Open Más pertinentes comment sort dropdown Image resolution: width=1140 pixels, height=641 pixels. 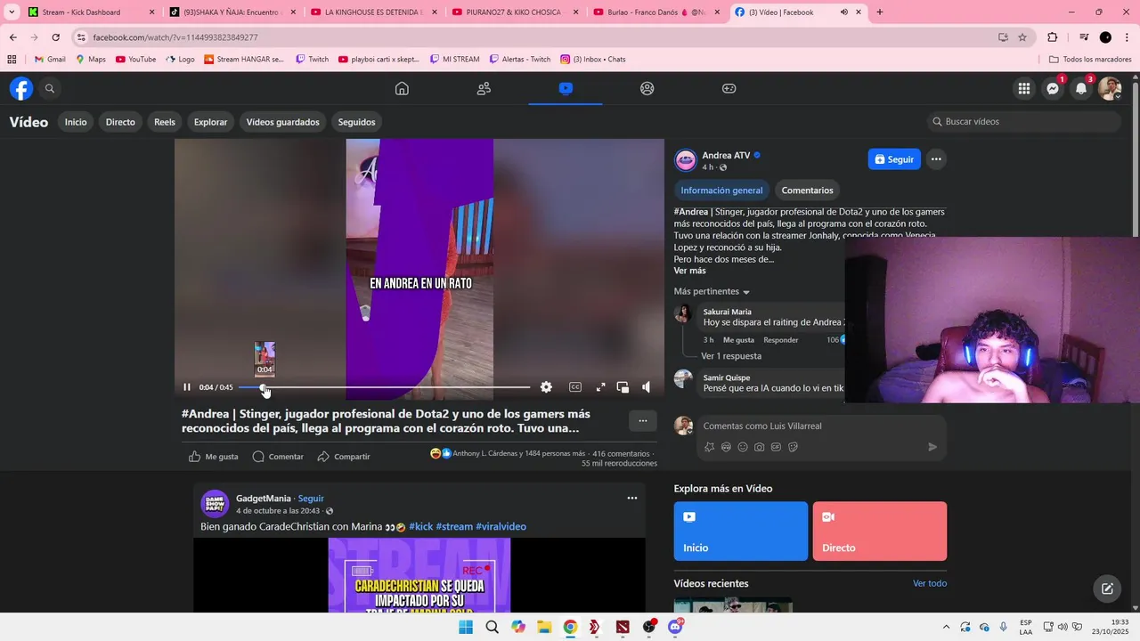pos(712,292)
